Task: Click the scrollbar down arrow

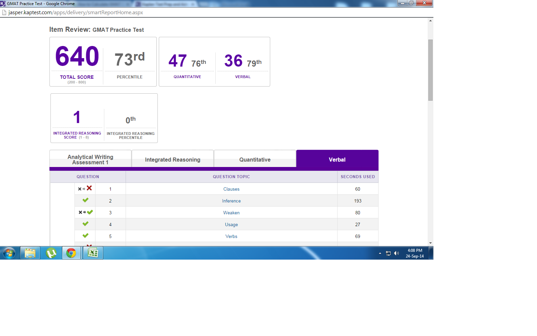Action: (430, 243)
